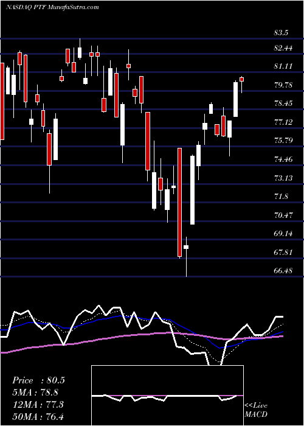Viewport: 304px width, 426px height.
Task: Click the 50MA : 76.4 readout
Action: pyautogui.click(x=38, y=416)
